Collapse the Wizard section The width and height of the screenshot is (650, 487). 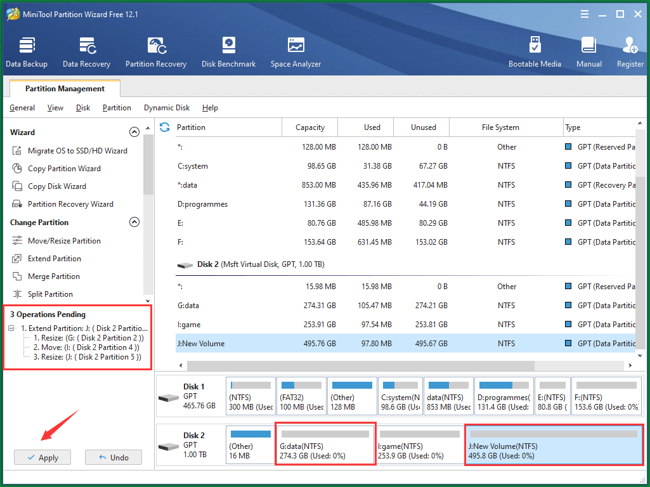tap(134, 132)
